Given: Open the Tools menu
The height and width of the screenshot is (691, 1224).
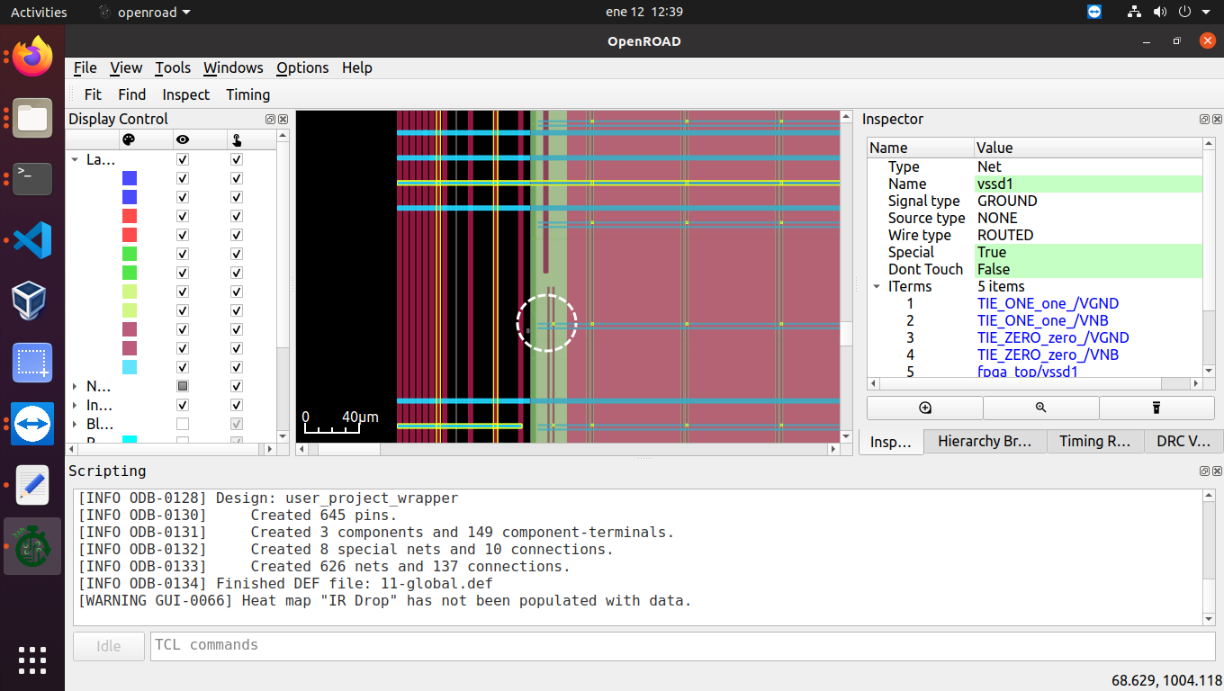Looking at the screenshot, I should (x=173, y=67).
